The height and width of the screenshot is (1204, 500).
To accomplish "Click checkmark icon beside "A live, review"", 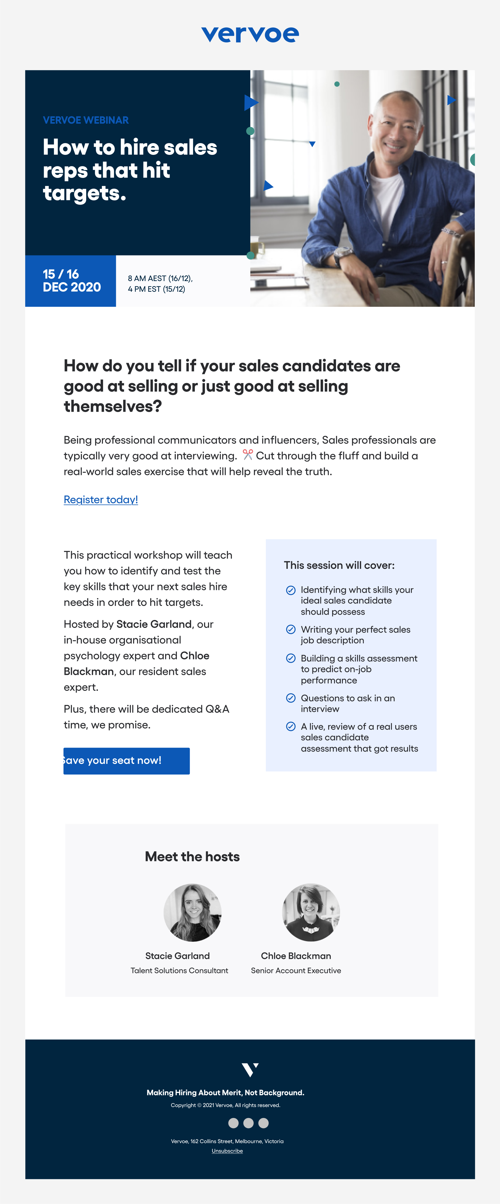I will point(290,726).
